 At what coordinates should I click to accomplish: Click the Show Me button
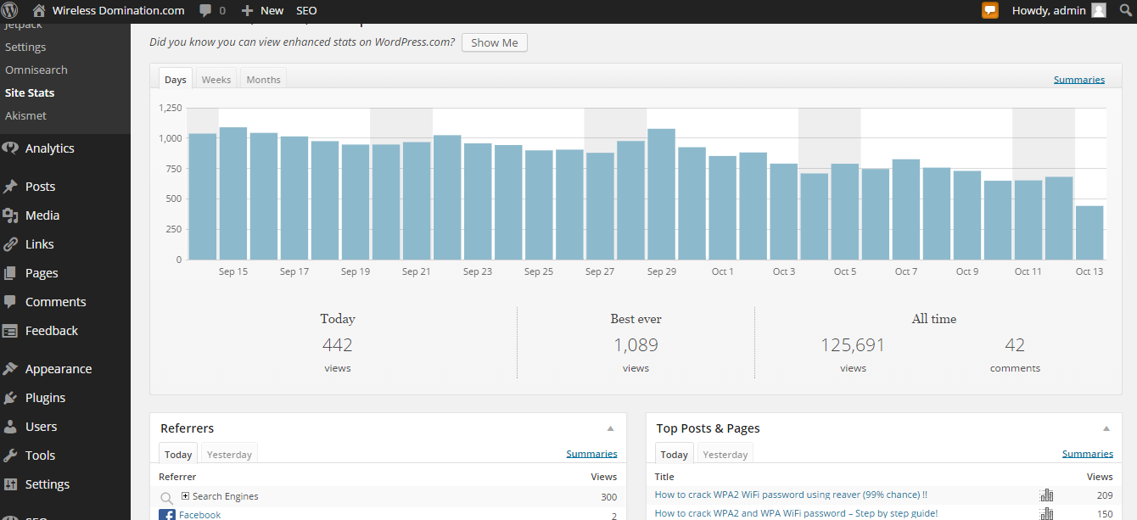495,42
